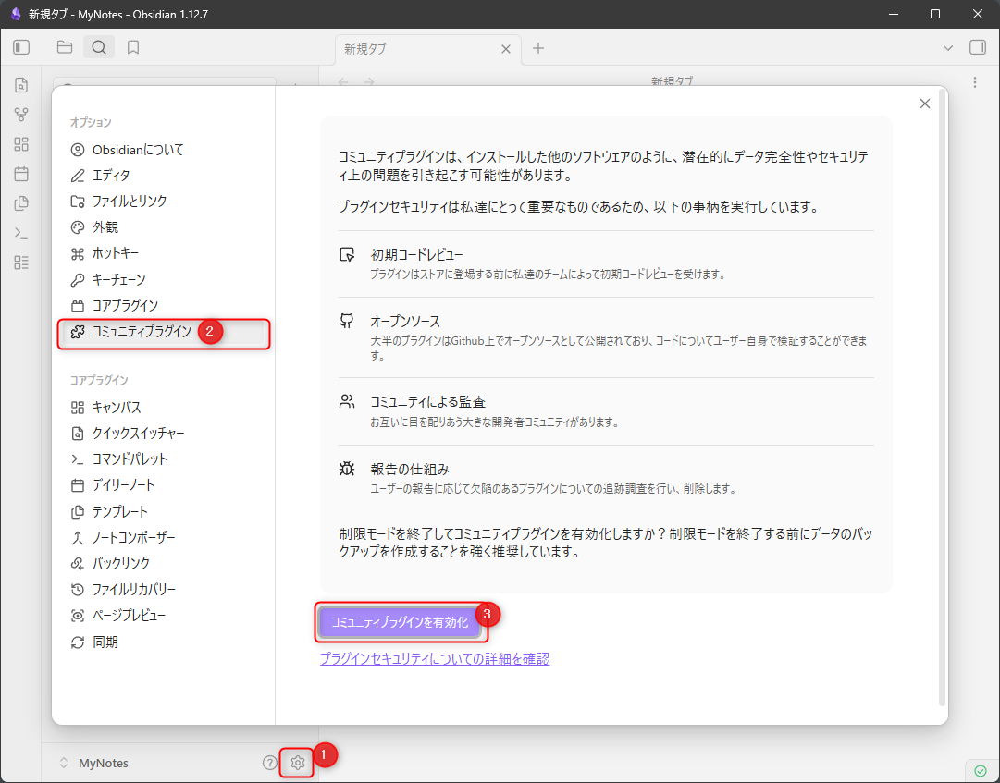Open ホットキー settings

tap(165, 253)
